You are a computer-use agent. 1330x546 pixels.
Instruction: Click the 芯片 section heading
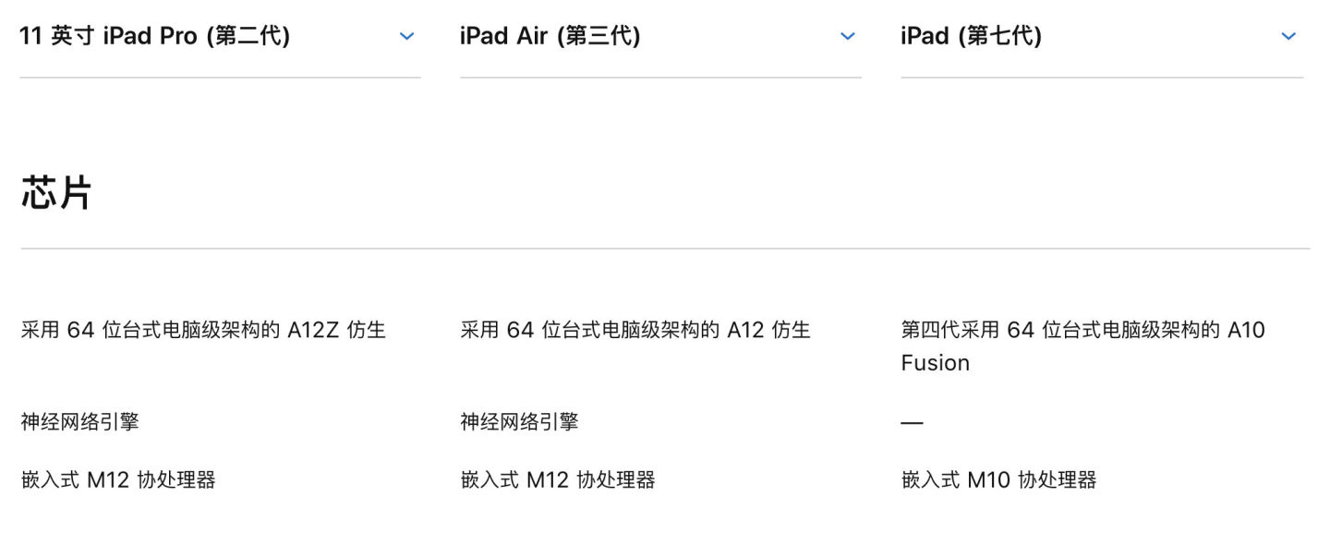(x=56, y=193)
